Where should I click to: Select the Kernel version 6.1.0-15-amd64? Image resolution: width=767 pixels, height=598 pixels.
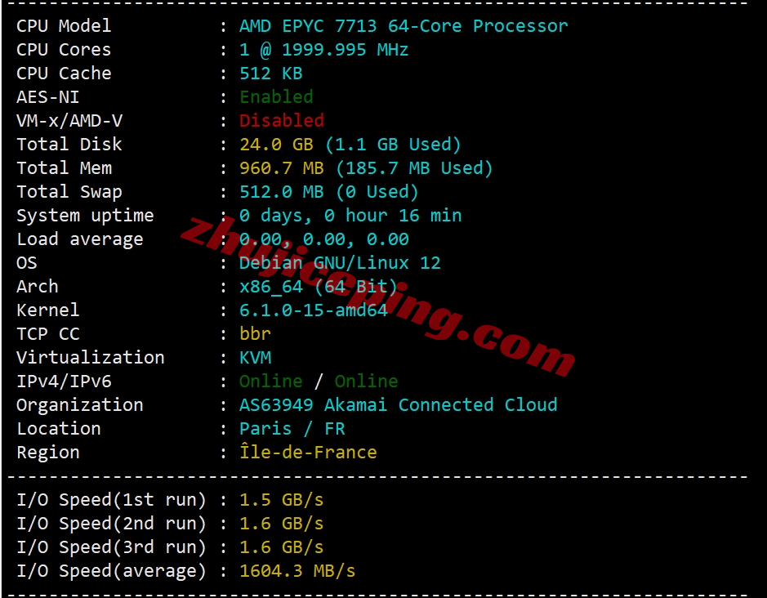[314, 310]
